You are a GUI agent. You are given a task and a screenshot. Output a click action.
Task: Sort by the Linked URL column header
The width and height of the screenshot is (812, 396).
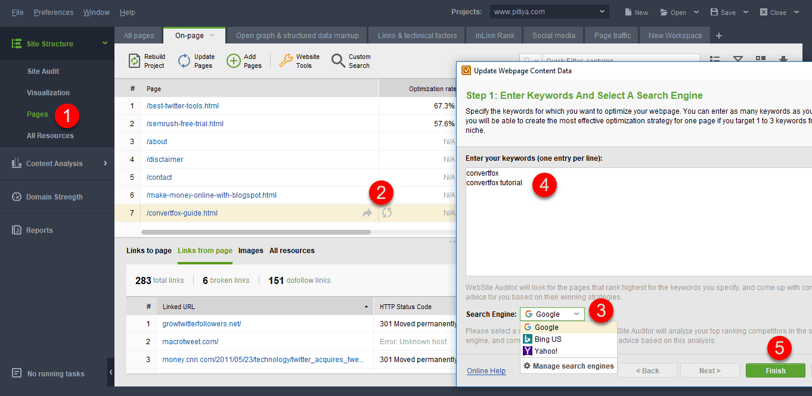(265, 307)
